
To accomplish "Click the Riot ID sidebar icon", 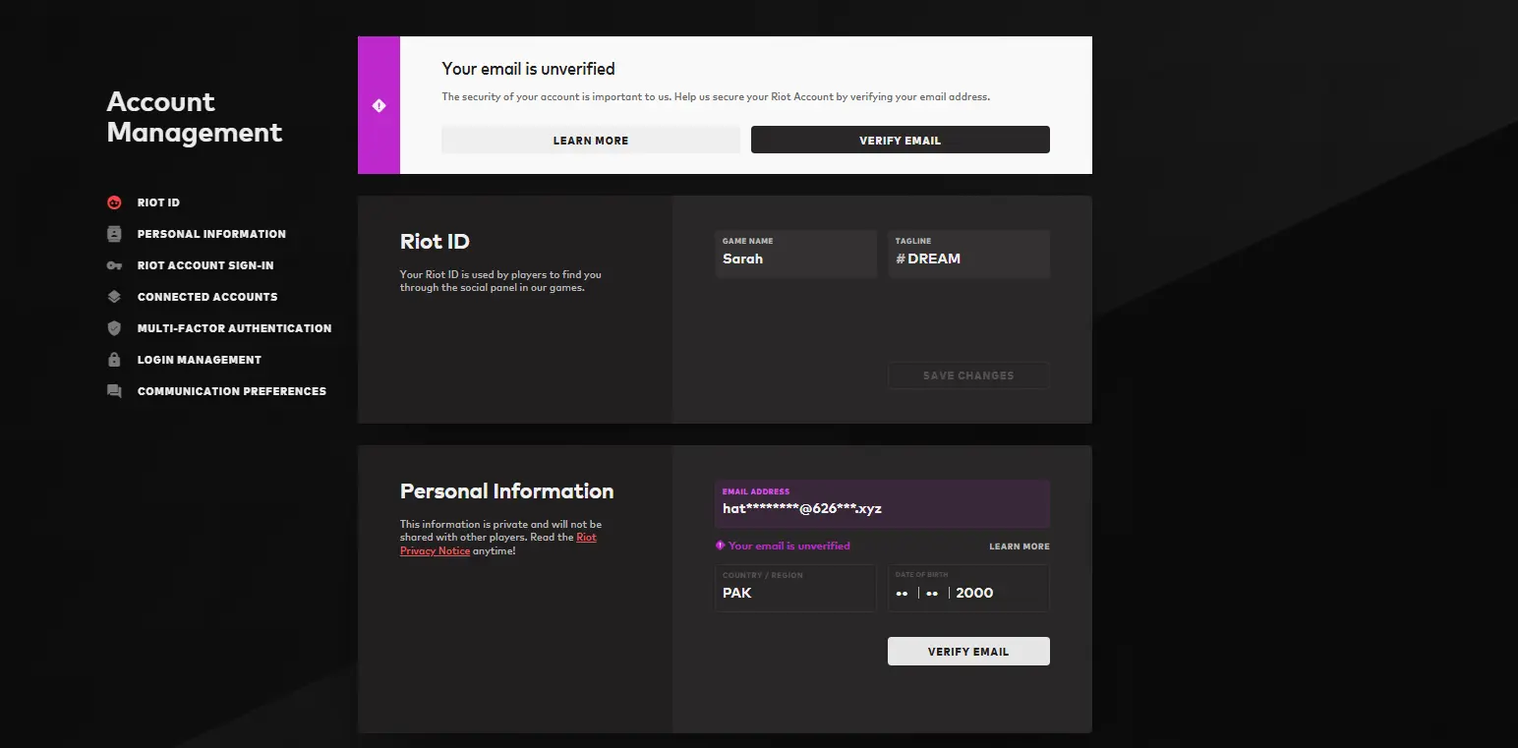I will click(114, 202).
